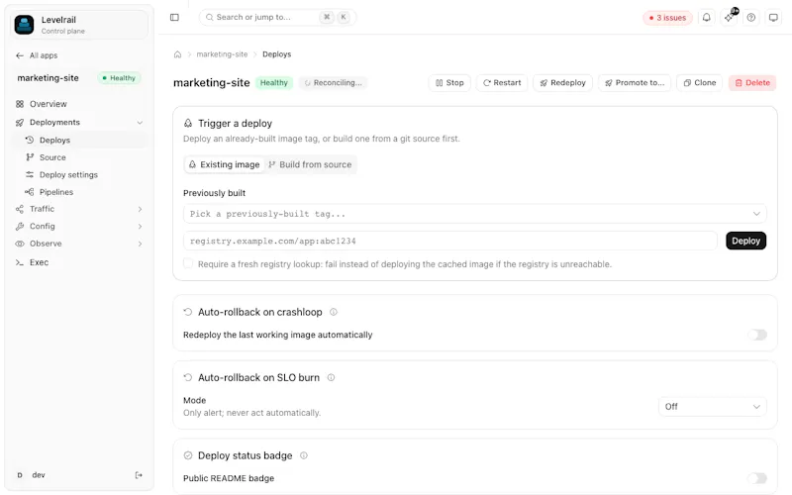Open the notifications bell

click(x=706, y=17)
